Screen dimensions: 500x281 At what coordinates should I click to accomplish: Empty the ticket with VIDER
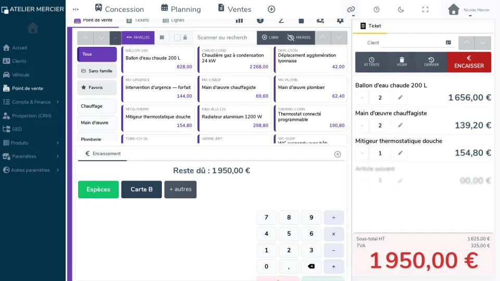point(402,62)
